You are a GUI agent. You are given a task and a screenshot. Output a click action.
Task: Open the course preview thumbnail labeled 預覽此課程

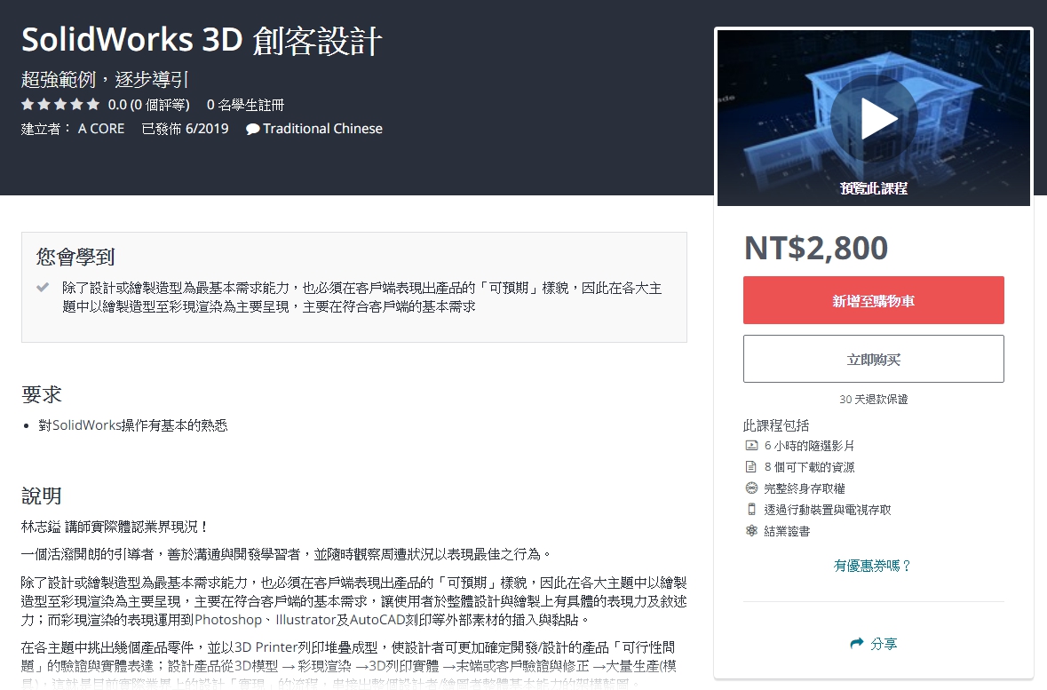pyautogui.click(x=874, y=117)
